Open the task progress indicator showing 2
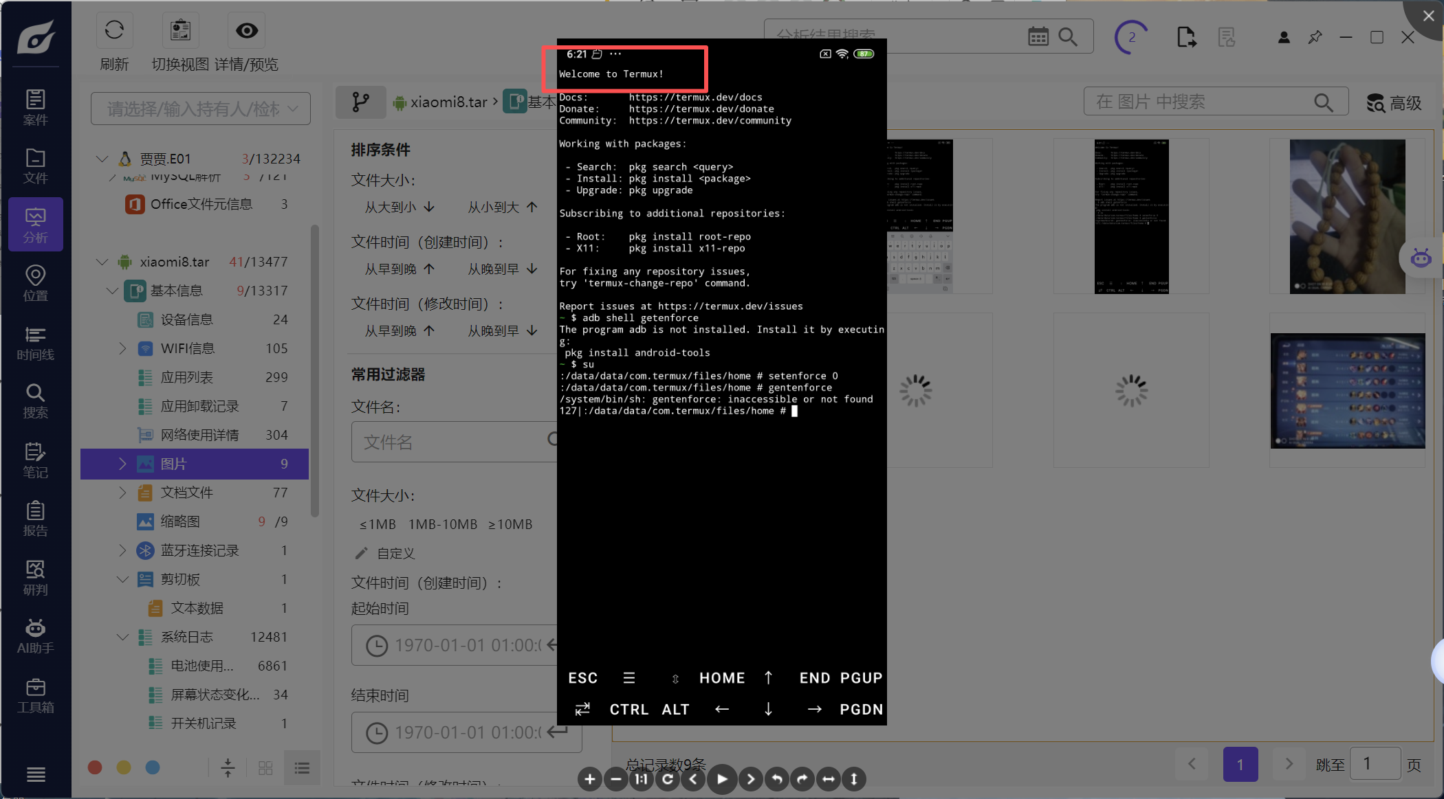The height and width of the screenshot is (799, 1444). point(1131,37)
